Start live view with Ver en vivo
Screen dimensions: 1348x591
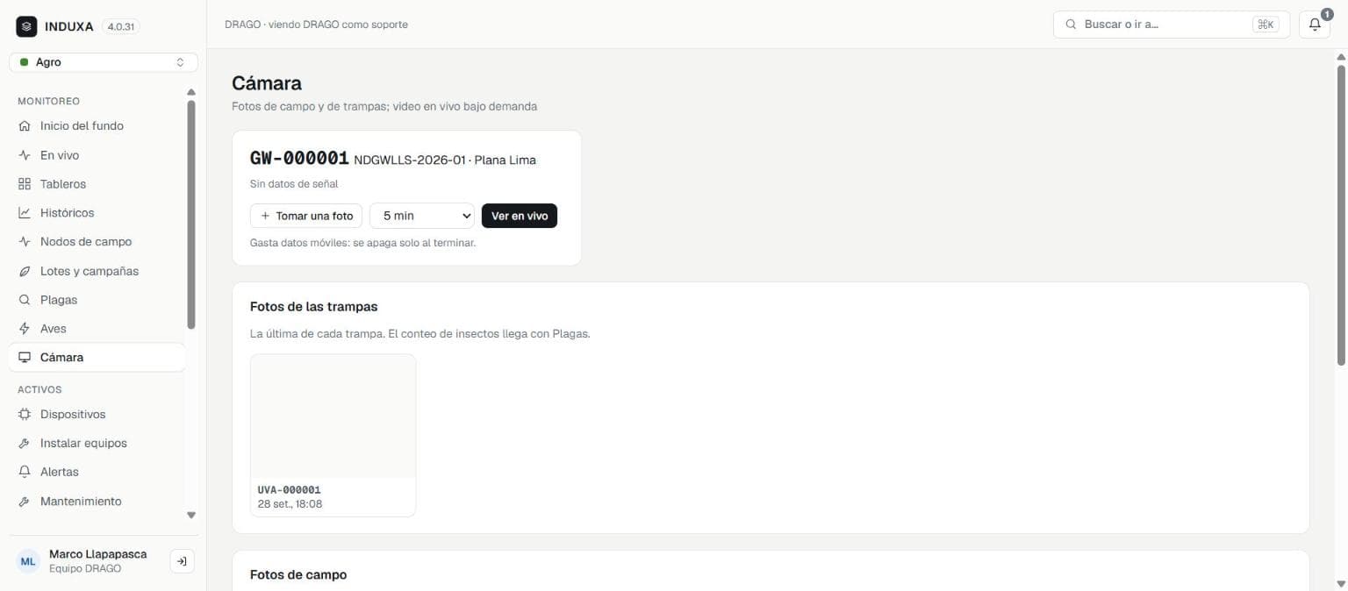520,216
